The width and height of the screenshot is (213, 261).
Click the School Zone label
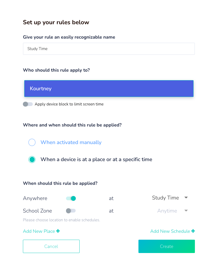(37, 211)
